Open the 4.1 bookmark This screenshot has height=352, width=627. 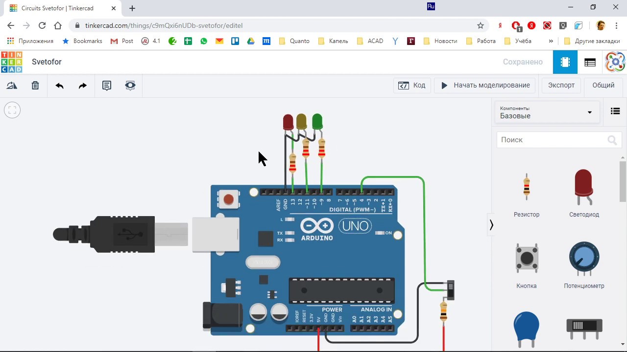coord(150,41)
